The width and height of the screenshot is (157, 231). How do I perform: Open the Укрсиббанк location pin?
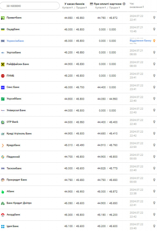click(x=154, y=99)
